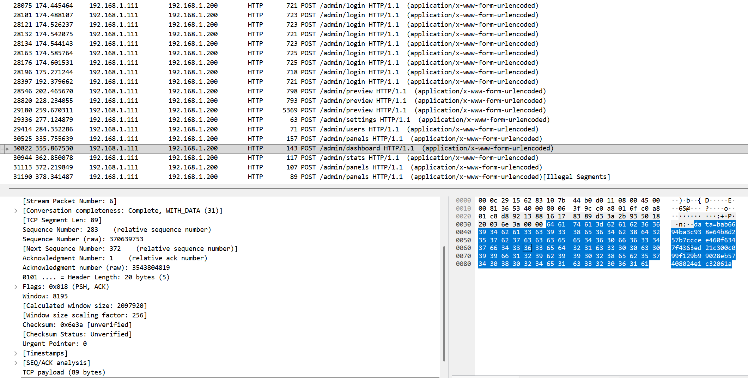Expand the [Timestamps] tree node

pos(16,353)
